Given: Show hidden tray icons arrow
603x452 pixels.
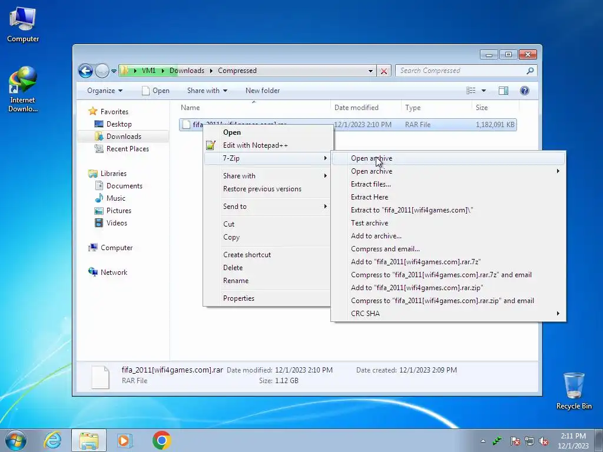Looking at the screenshot, I should pos(483,441).
